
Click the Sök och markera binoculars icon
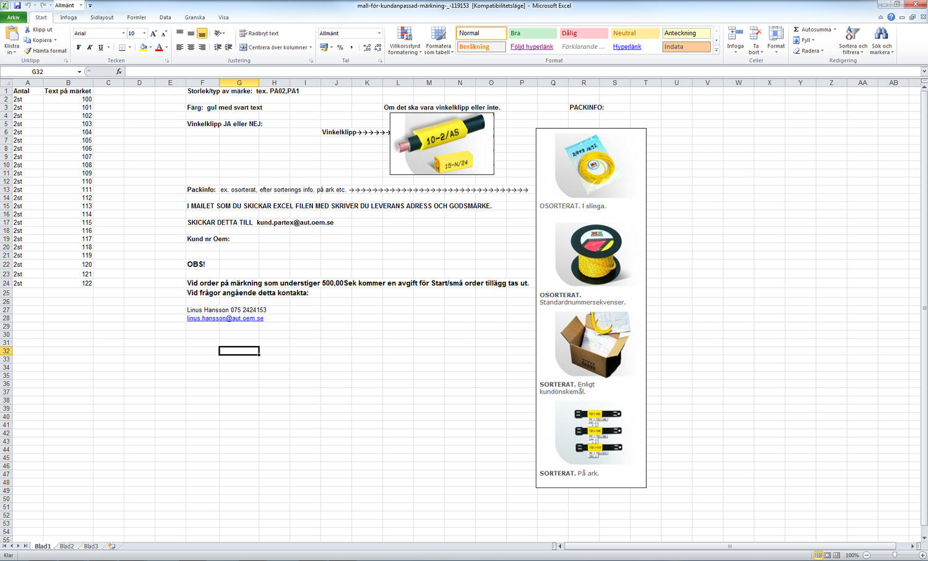coord(881,34)
